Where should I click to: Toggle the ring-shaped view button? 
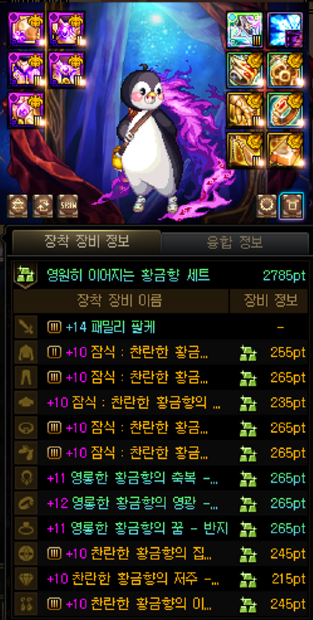[266, 206]
